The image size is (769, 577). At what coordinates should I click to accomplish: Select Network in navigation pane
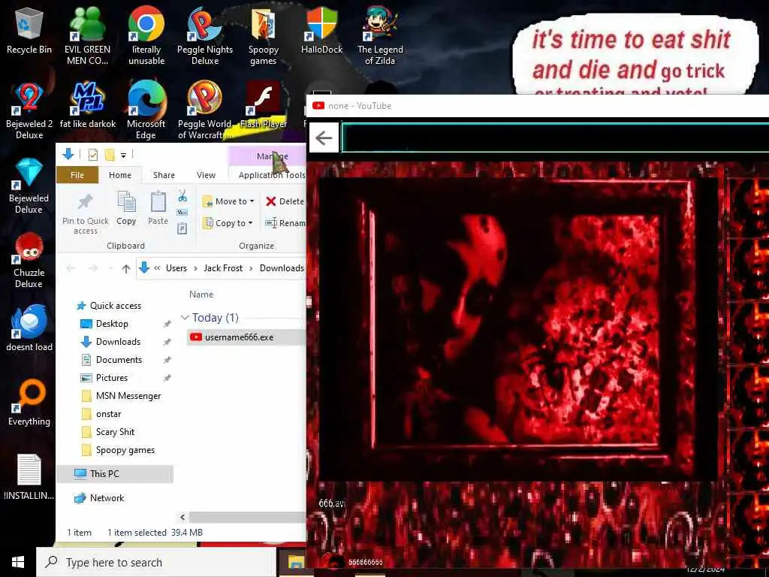coord(107,498)
